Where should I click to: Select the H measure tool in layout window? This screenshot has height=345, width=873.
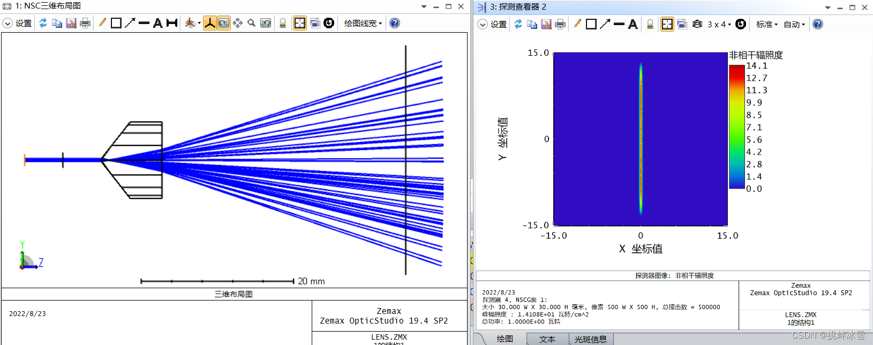pyautogui.click(x=172, y=23)
